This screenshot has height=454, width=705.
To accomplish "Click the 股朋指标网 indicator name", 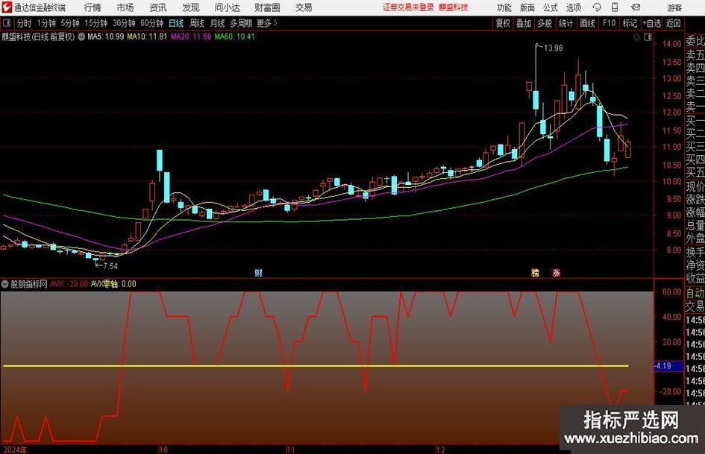I will coord(29,284).
